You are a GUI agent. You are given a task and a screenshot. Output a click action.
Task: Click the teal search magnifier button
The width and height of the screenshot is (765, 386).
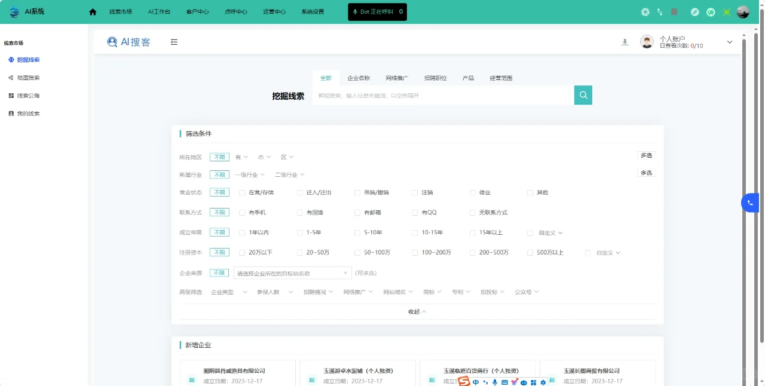583,95
